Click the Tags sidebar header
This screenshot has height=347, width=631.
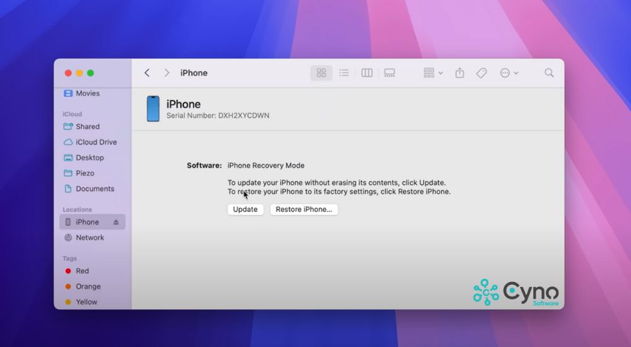[x=69, y=259]
